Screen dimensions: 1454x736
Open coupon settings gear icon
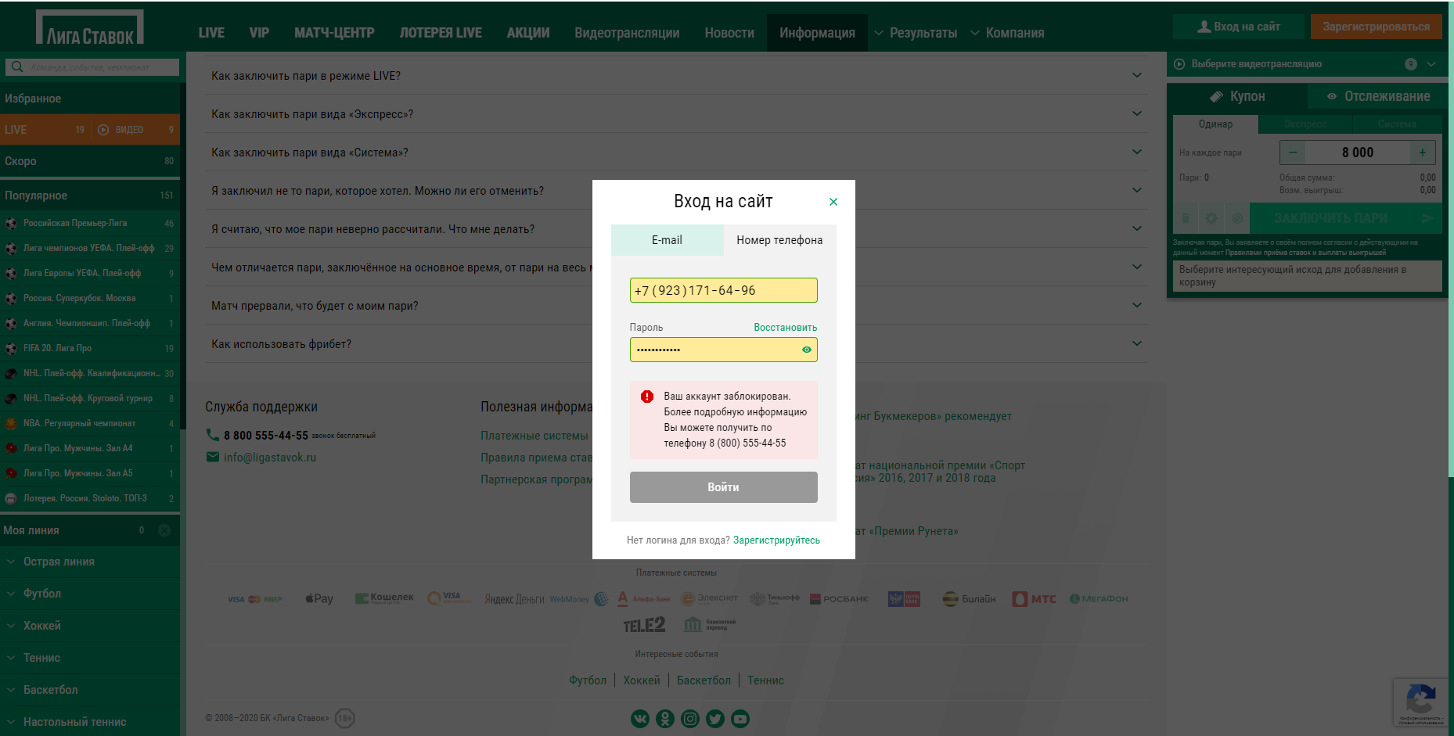(x=1211, y=218)
